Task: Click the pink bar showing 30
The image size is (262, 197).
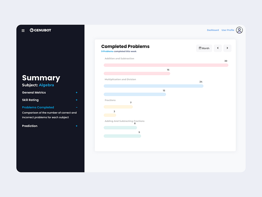Action: 166,65
